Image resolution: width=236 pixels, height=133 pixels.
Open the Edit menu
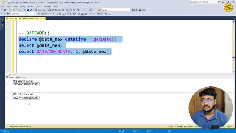(x=9, y=6)
